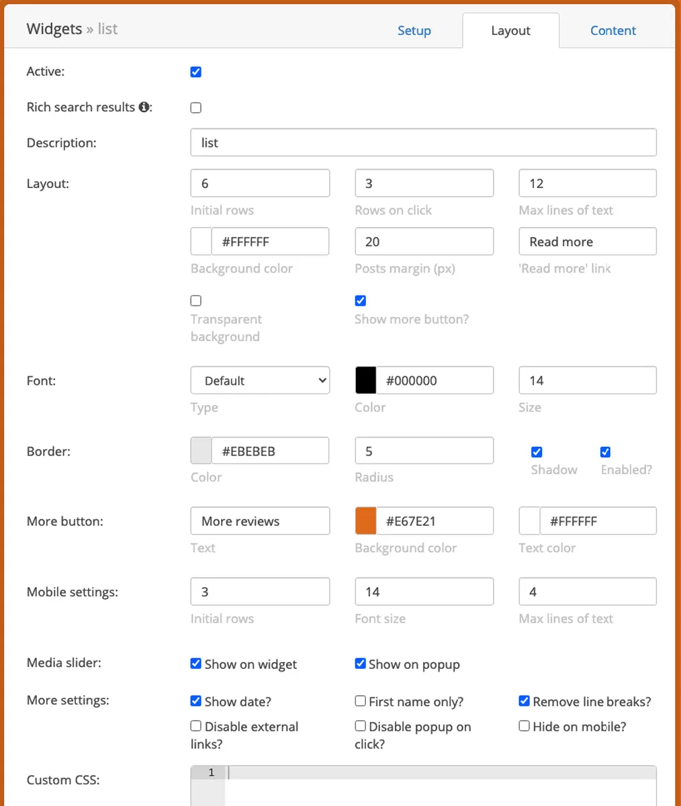Click the Widgets breadcrumb link
This screenshot has height=806, width=681.
pos(54,29)
